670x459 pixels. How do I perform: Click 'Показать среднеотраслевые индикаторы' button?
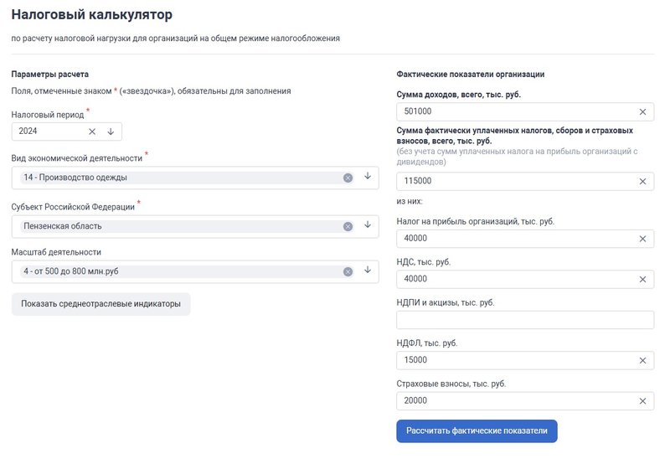[100, 304]
